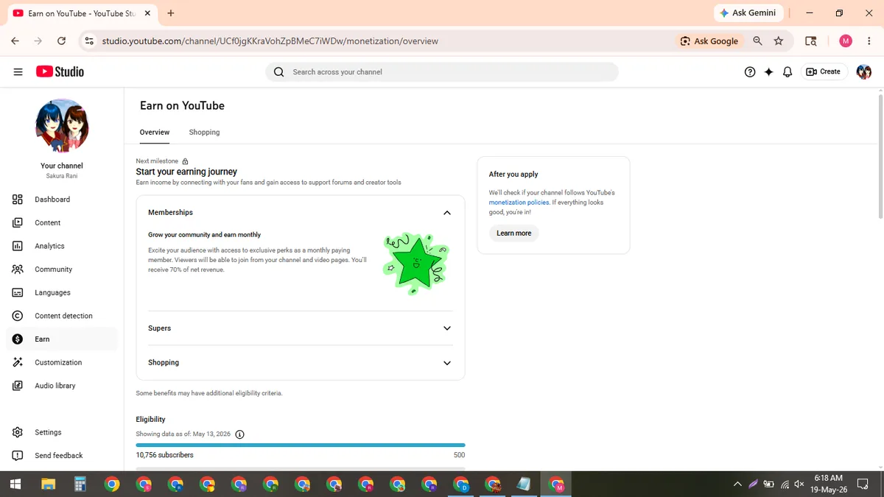The image size is (884, 497).
Task: Click the search across your channel field
Action: tap(442, 71)
